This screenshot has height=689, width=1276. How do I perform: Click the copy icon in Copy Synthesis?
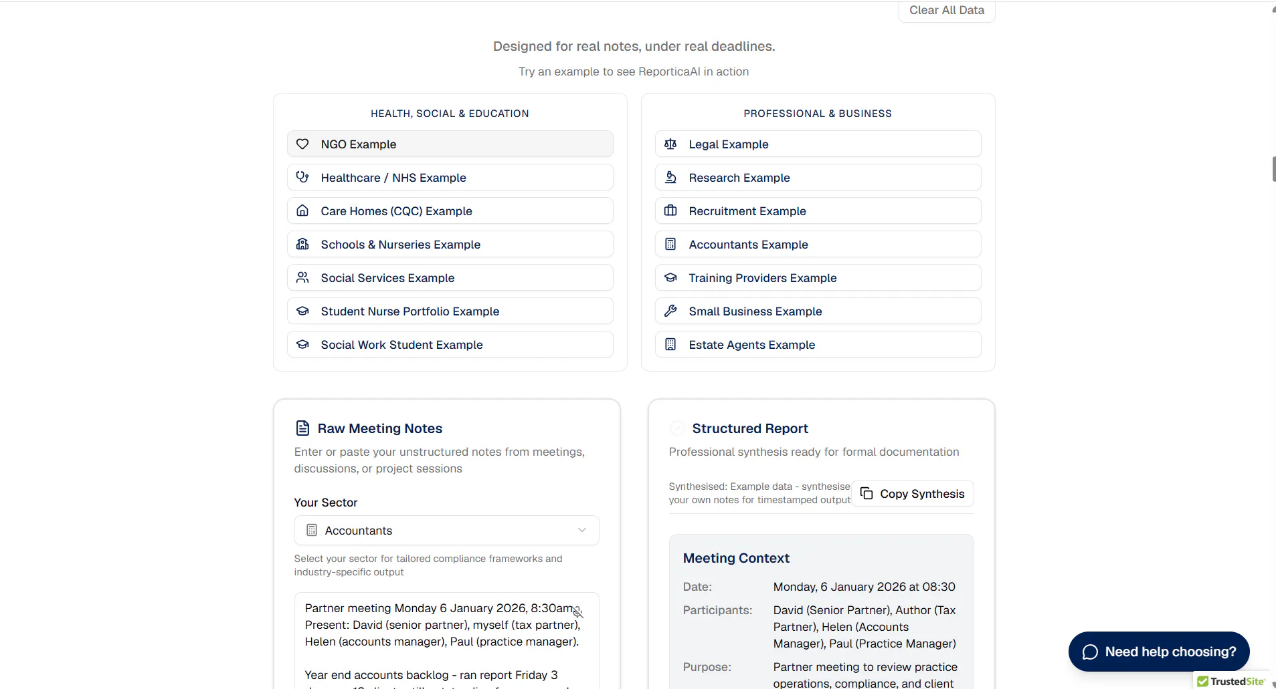point(867,493)
